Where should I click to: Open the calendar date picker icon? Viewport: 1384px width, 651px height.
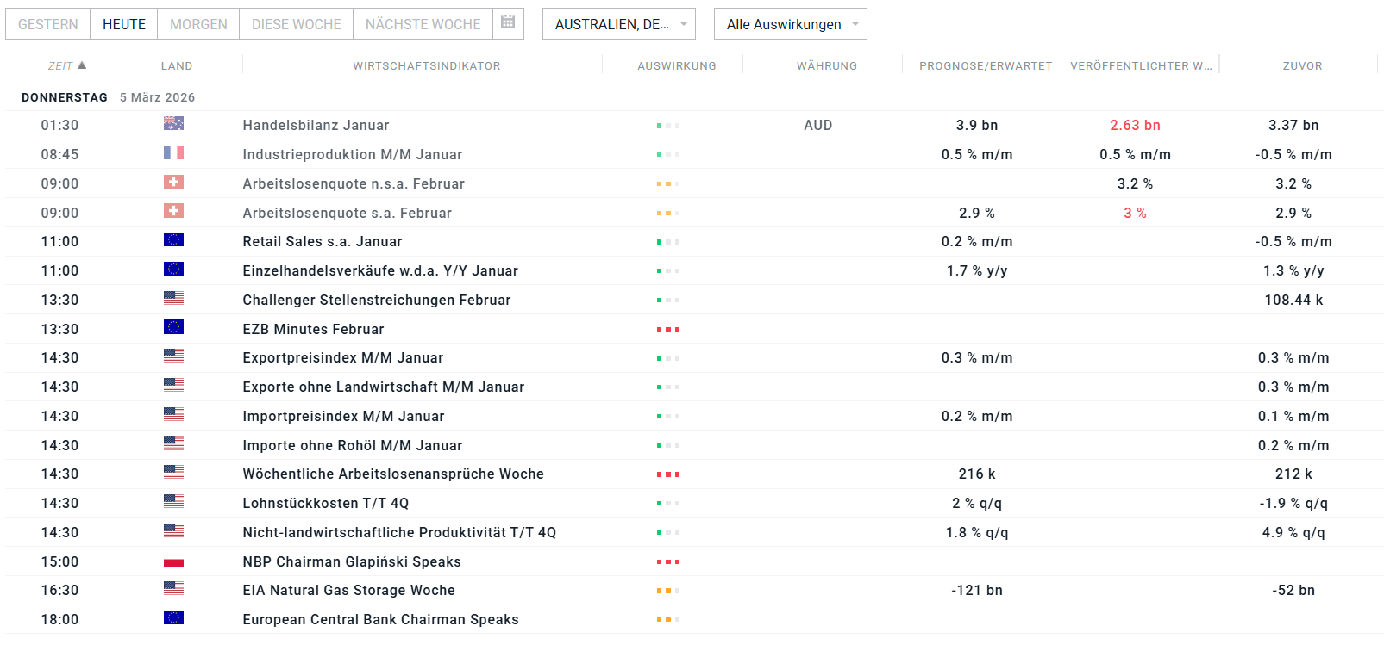point(508,23)
